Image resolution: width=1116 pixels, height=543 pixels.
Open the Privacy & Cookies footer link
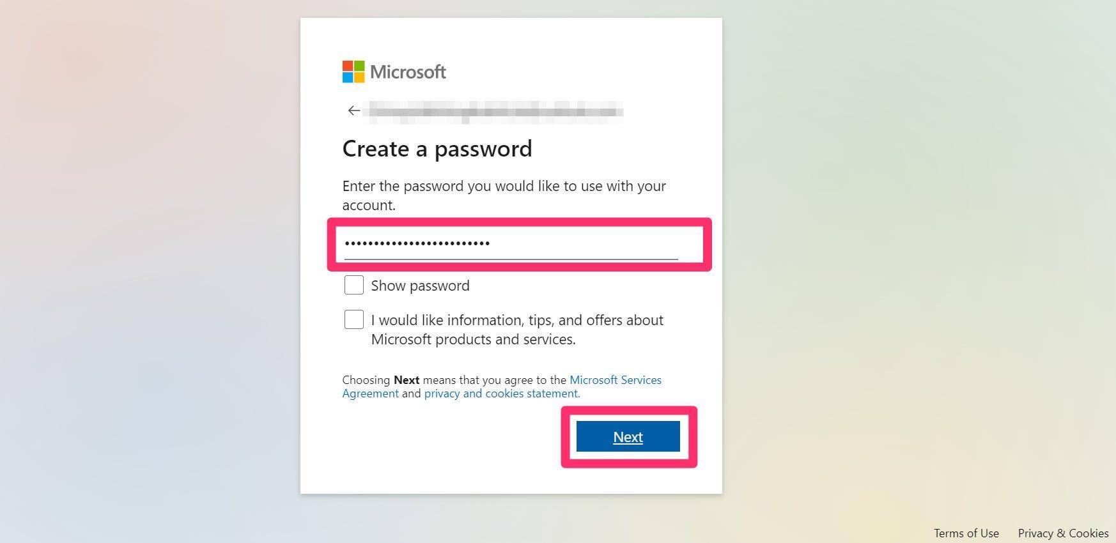(1063, 533)
